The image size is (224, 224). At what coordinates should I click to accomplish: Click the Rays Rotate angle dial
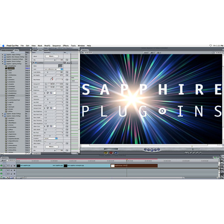[52, 79]
